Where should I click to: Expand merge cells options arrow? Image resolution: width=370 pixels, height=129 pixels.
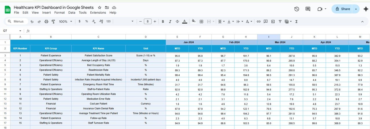pos(214,21)
